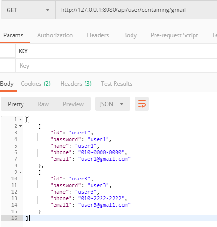Collapse the array at line 1
This screenshot has height=227, width=217.
point(21,120)
